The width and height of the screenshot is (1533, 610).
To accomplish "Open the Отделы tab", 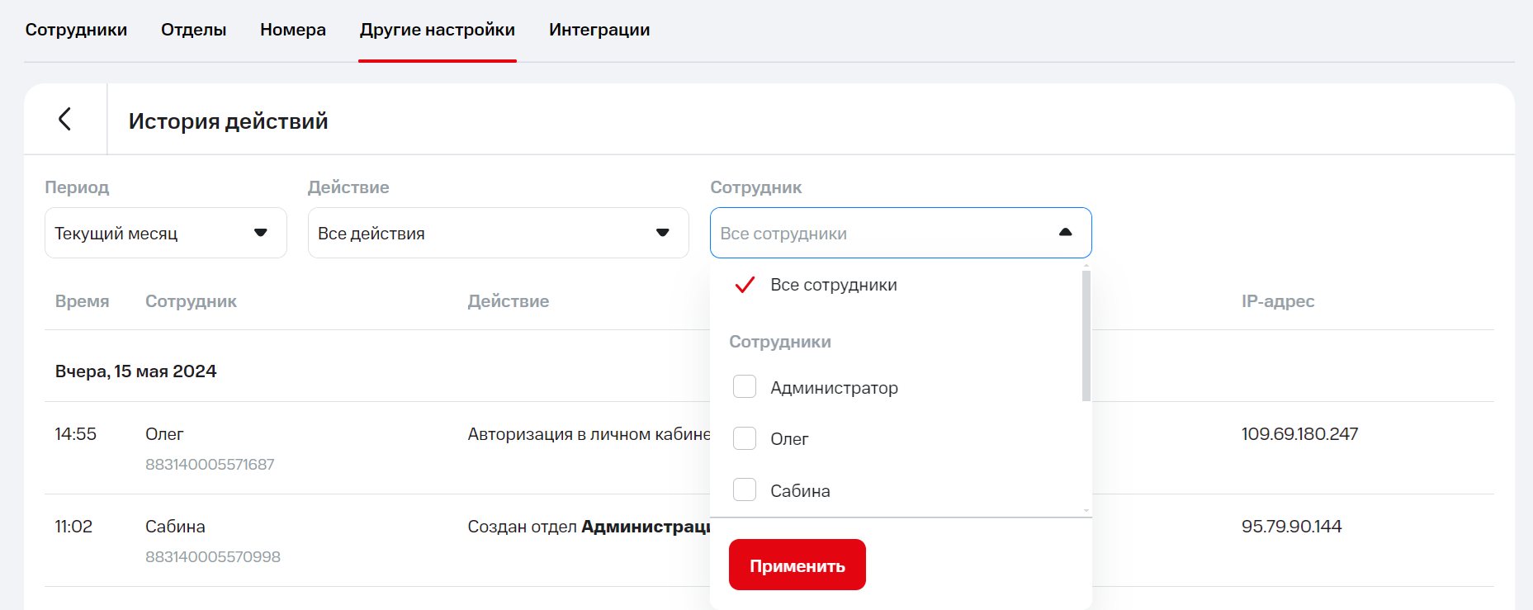I will click(193, 30).
